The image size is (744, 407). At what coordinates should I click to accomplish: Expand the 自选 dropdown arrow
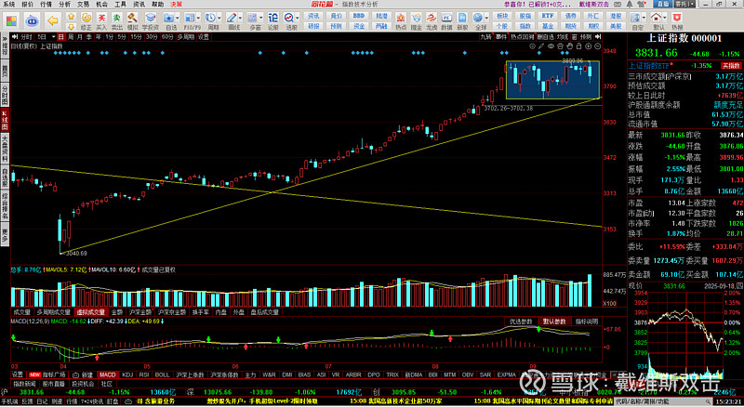(178, 18)
